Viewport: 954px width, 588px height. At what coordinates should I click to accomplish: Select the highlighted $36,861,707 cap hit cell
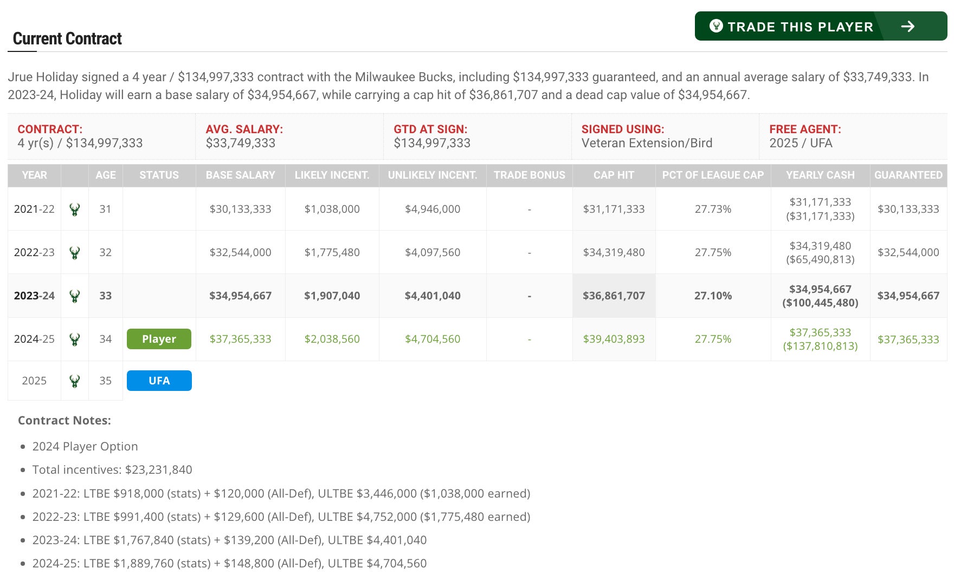tap(614, 296)
